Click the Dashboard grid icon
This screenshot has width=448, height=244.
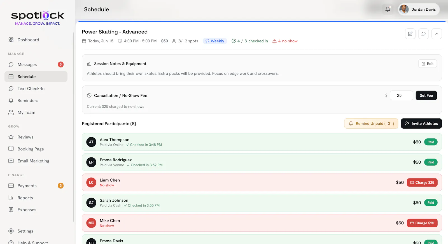tap(11, 40)
